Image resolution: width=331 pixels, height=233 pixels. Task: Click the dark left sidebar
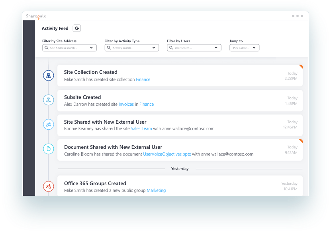pos(29,108)
